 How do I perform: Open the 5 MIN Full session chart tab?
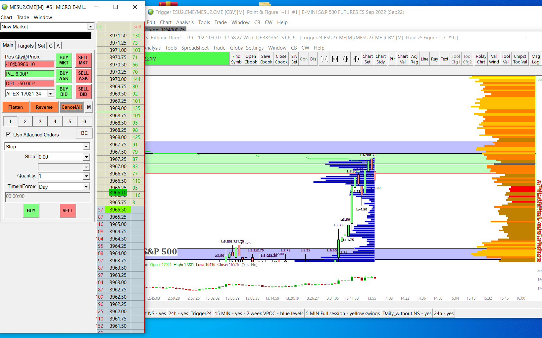(343, 313)
